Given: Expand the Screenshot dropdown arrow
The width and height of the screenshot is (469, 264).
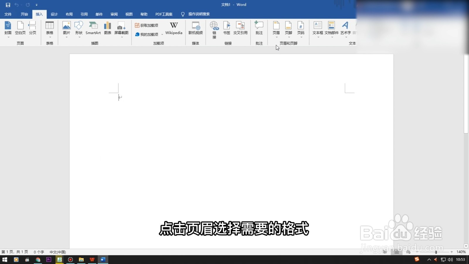Looking at the screenshot, I should tap(122, 37).
